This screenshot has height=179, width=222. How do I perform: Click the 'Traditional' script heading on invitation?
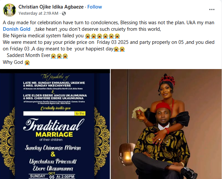coord(54,125)
